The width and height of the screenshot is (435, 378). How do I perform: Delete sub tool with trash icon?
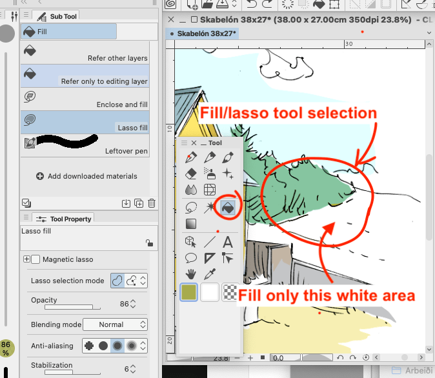pyautogui.click(x=152, y=203)
